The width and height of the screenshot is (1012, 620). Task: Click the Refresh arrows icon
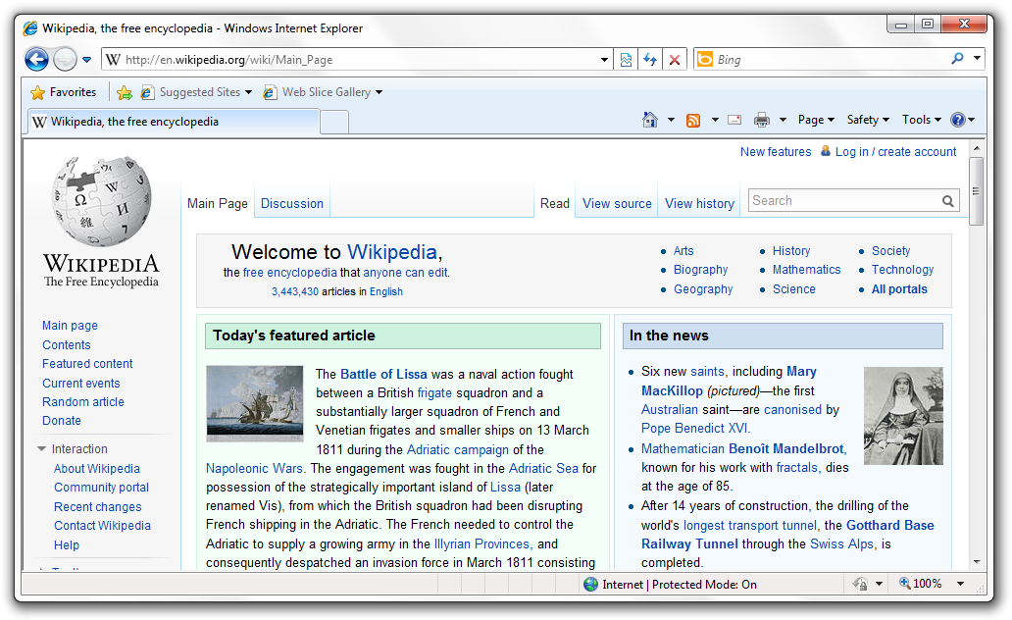tap(650, 60)
